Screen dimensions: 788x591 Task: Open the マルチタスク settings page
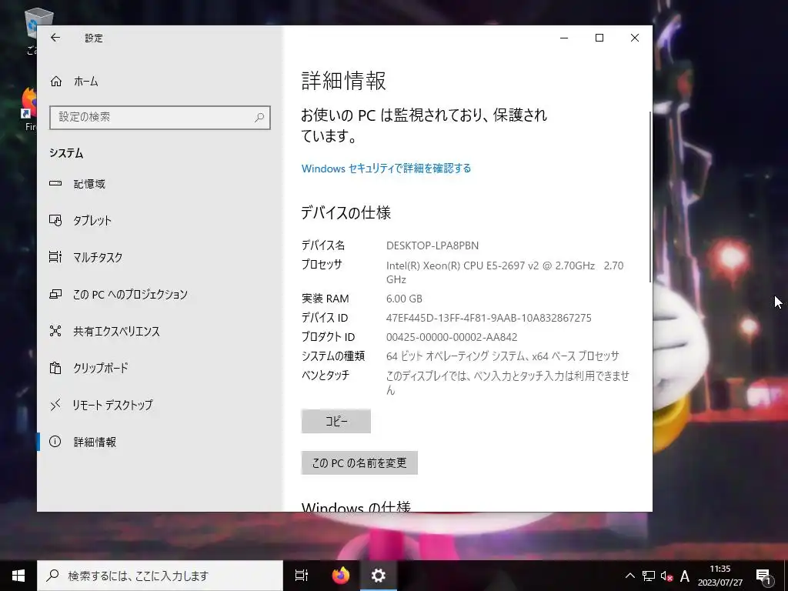pyautogui.click(x=160, y=257)
